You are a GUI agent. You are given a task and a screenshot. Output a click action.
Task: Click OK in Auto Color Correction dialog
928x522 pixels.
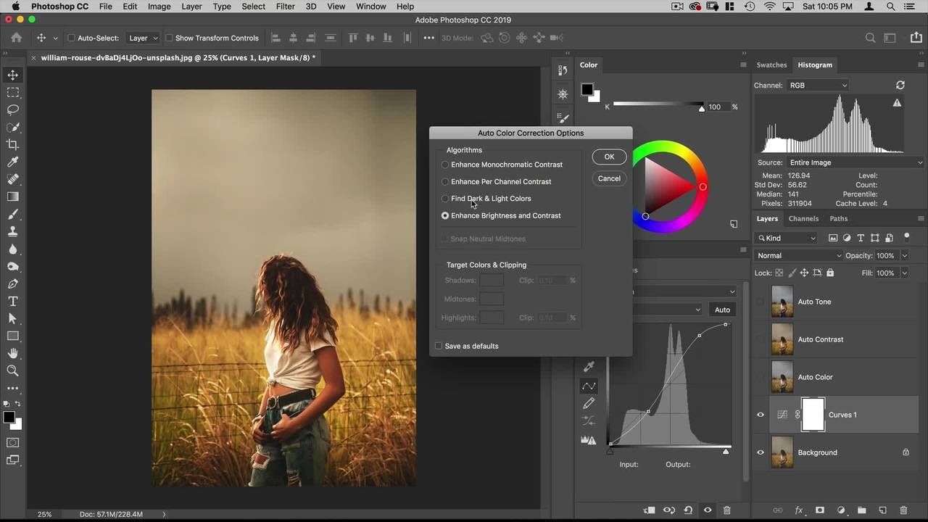pos(609,157)
